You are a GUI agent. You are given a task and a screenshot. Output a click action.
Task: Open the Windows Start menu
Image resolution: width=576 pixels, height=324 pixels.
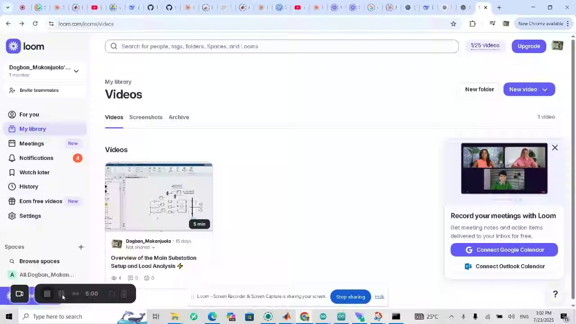tap(9, 316)
